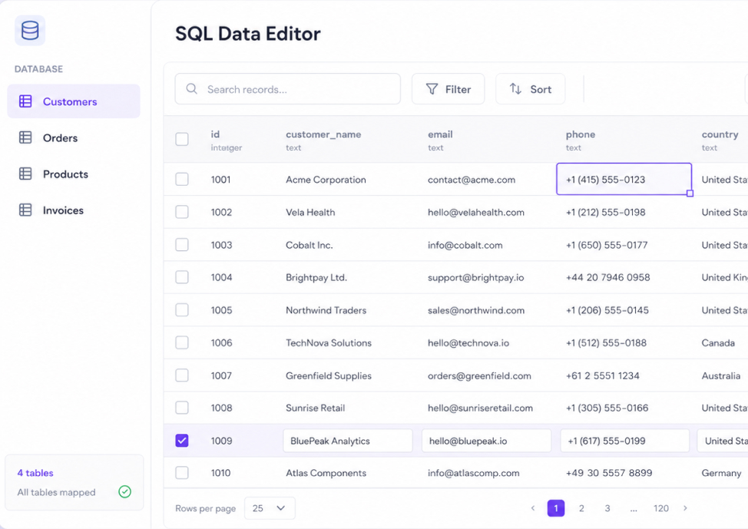Go to previous page arrow
This screenshot has height=529, width=748.
(x=533, y=508)
